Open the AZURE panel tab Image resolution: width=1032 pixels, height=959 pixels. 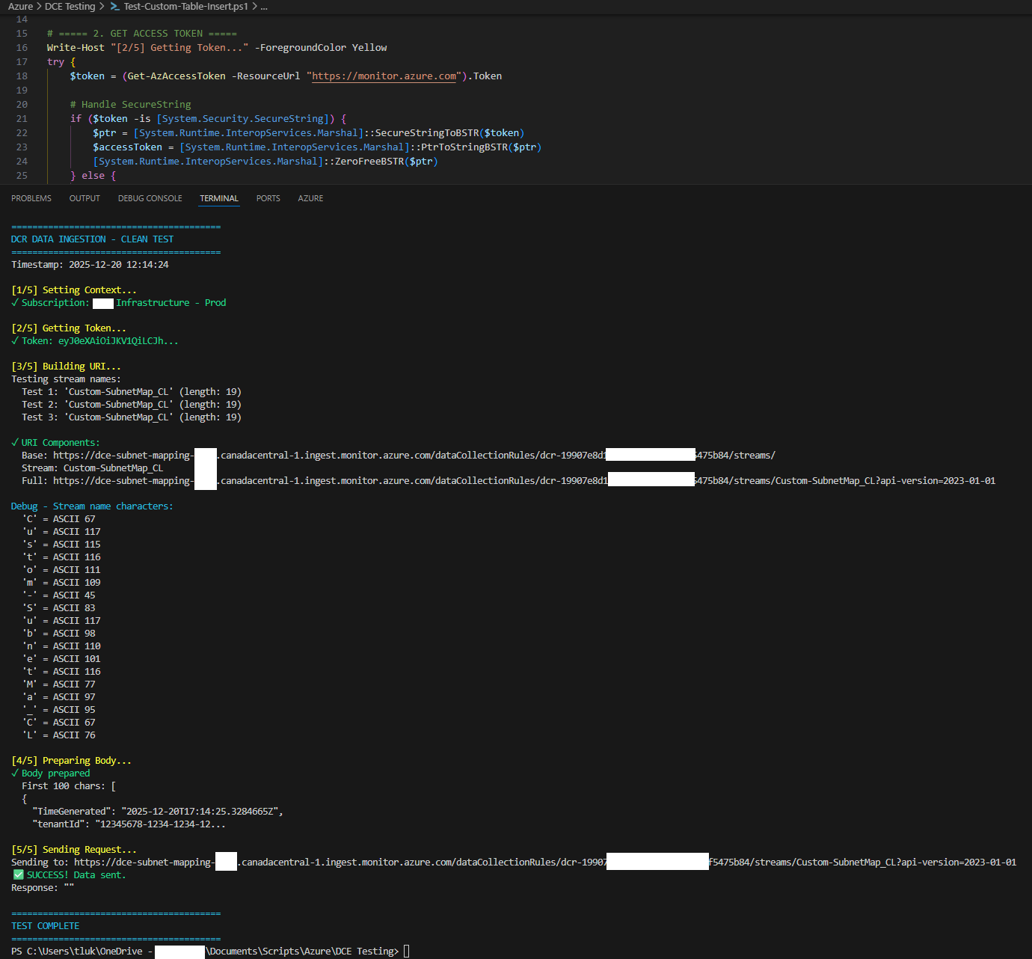[310, 198]
